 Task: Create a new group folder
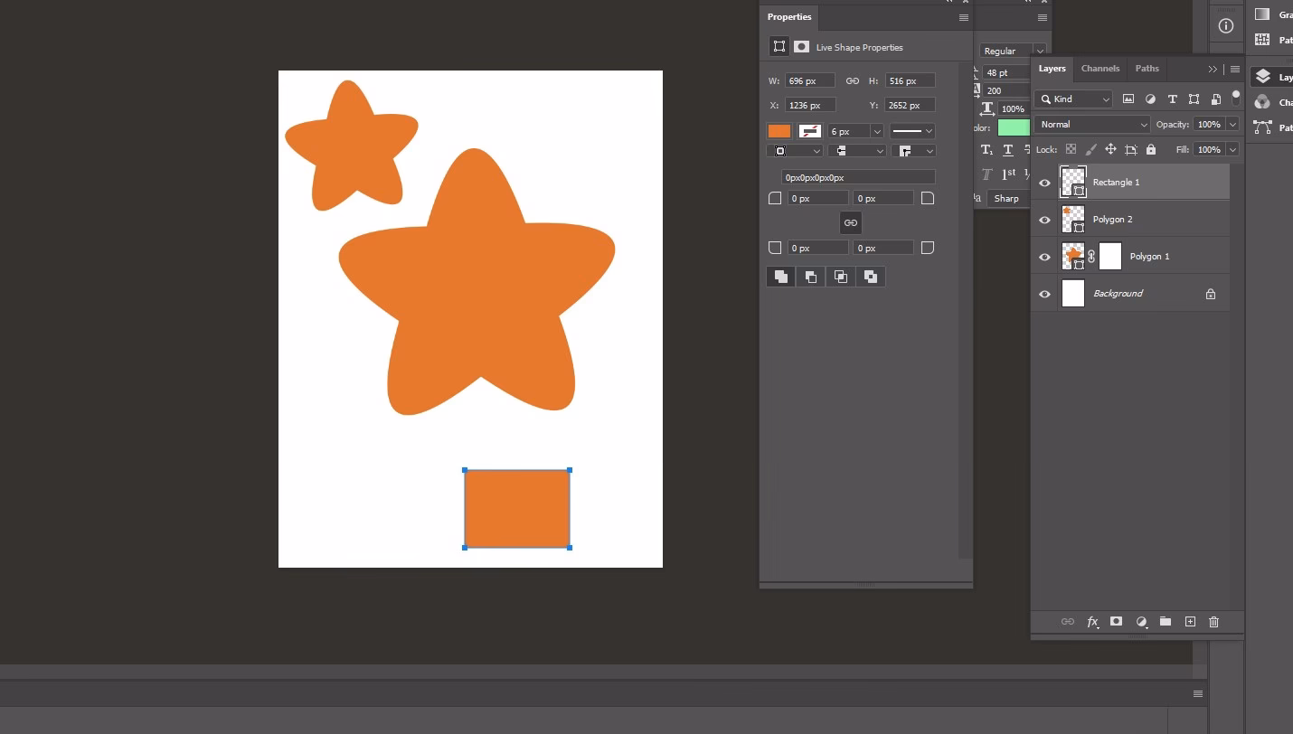pyautogui.click(x=1166, y=622)
